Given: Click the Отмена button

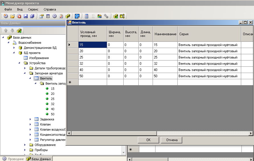Looking at the screenshot, I should (172, 140).
